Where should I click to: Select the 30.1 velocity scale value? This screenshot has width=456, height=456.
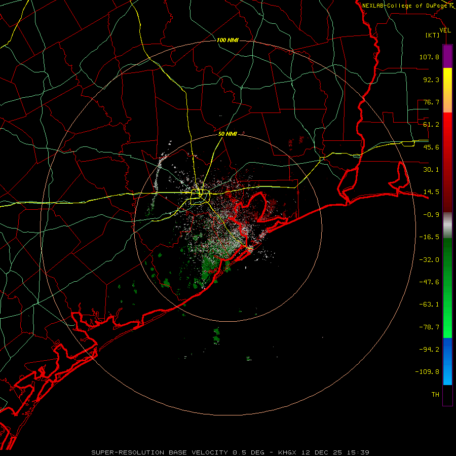[431, 170]
